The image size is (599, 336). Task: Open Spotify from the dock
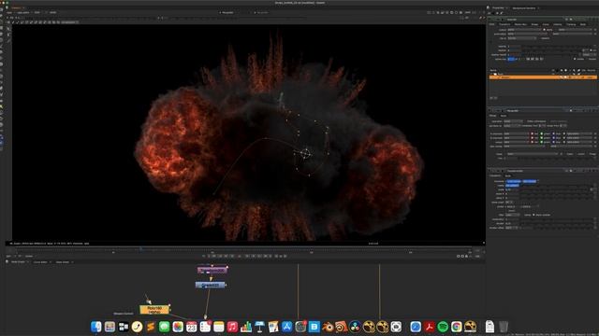click(x=443, y=327)
